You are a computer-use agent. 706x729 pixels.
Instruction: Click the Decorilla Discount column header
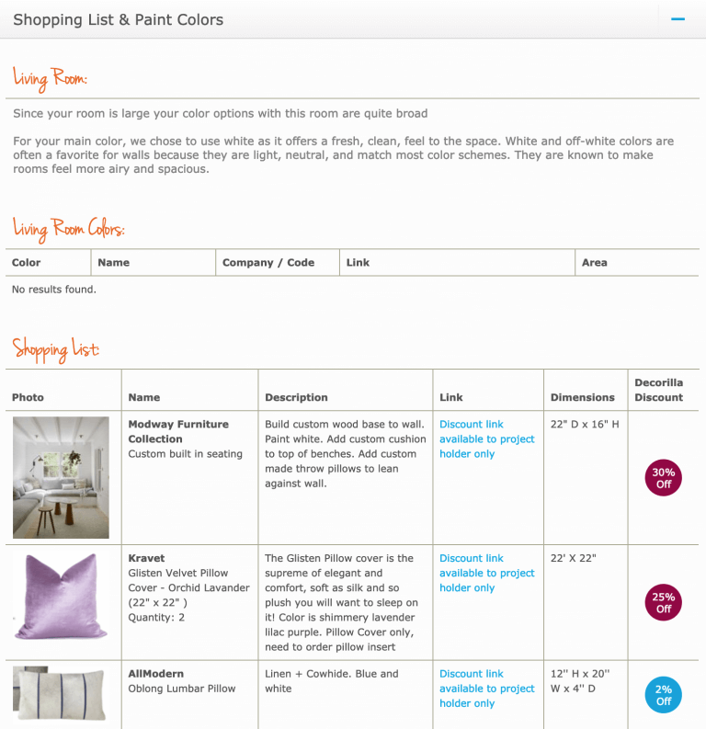[x=658, y=390]
